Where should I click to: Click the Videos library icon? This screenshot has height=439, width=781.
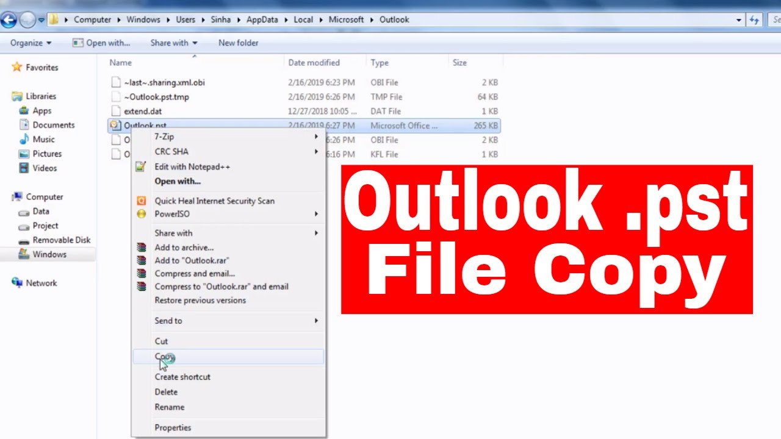pos(24,168)
